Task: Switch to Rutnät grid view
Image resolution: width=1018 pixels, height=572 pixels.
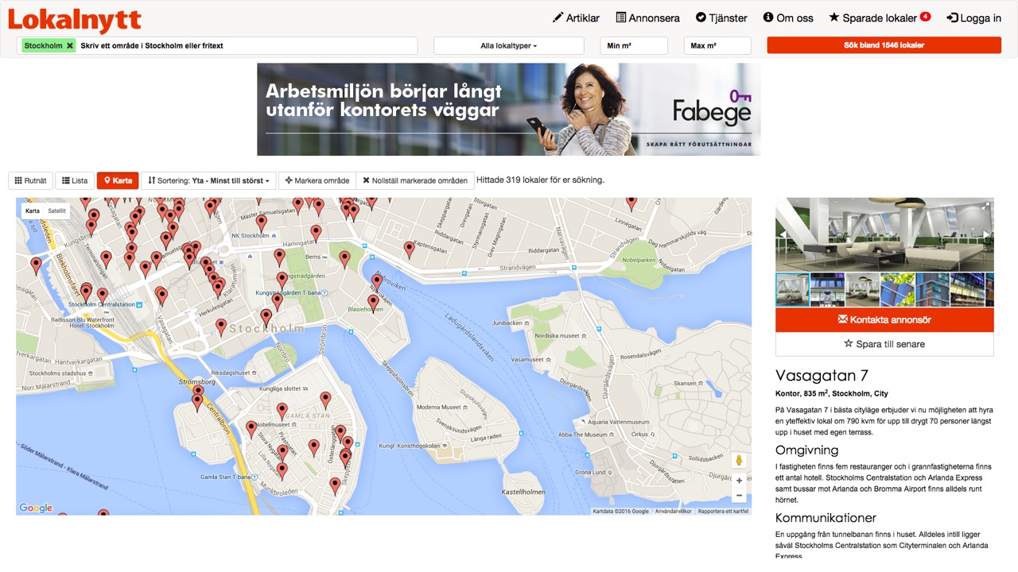Action: pyautogui.click(x=31, y=181)
